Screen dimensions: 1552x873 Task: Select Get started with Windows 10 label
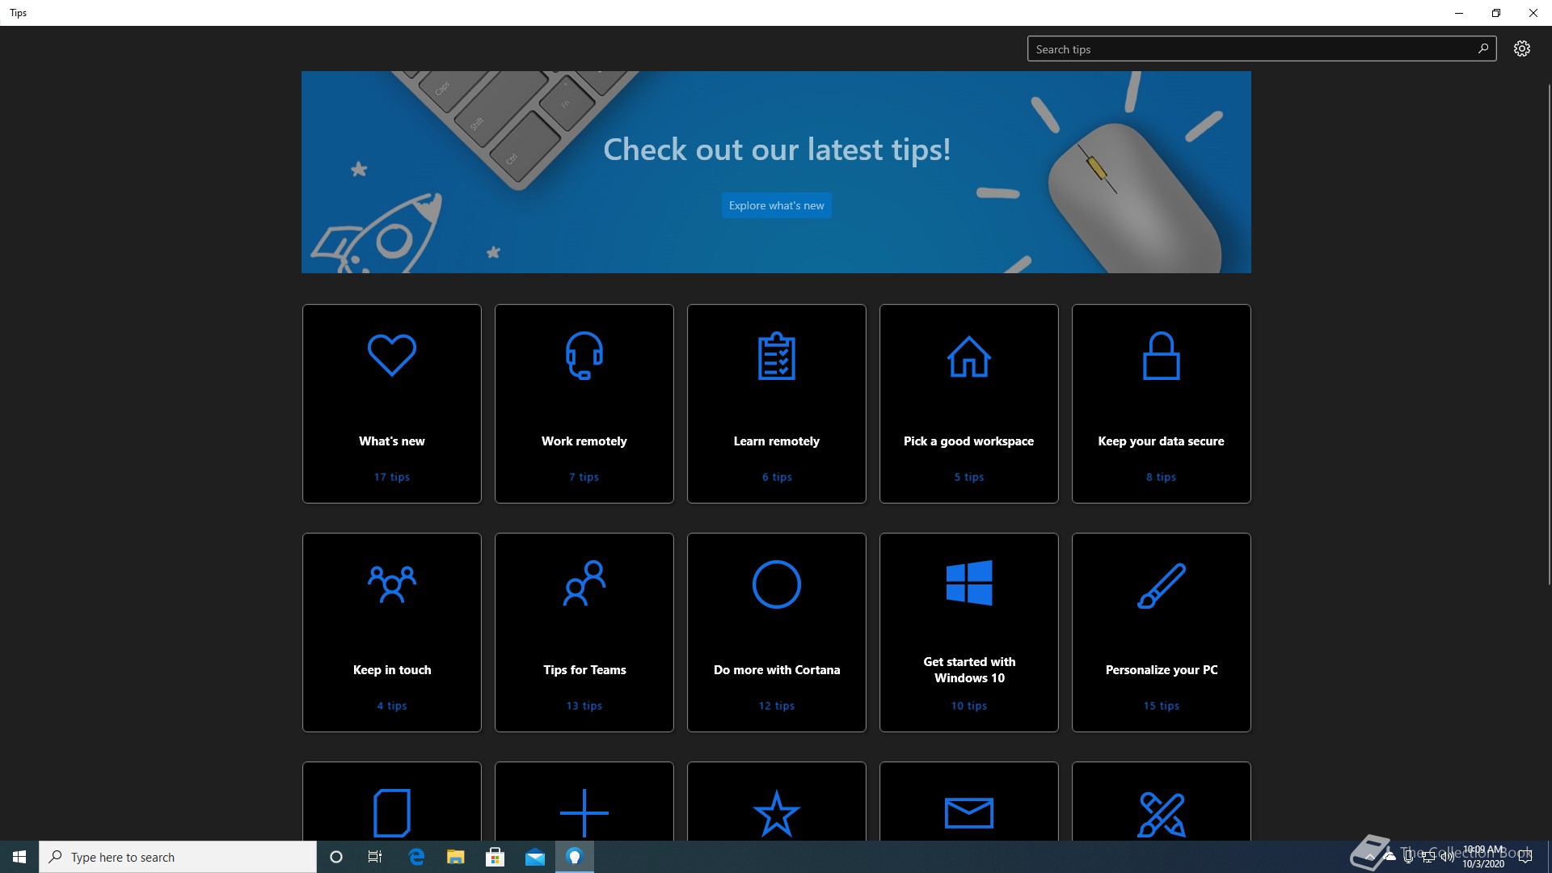tap(969, 670)
